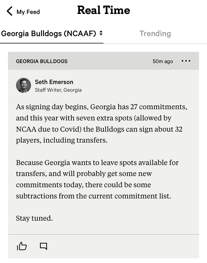Click the paragraph about leaving transfer spots
The height and width of the screenshot is (263, 207).
point(97,179)
